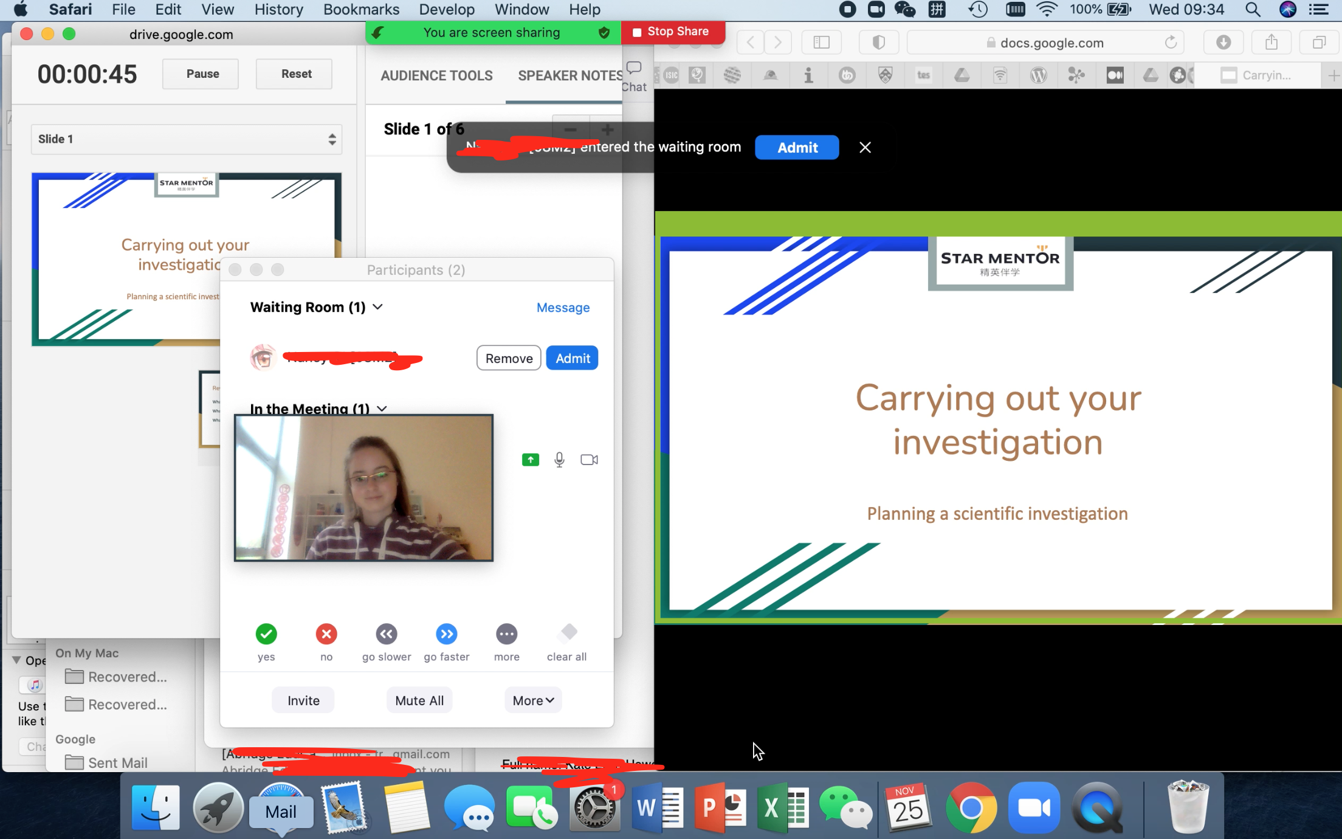Screen dimensions: 1342x839
Task: Open the More dropdown in Participants panel
Action: point(533,700)
